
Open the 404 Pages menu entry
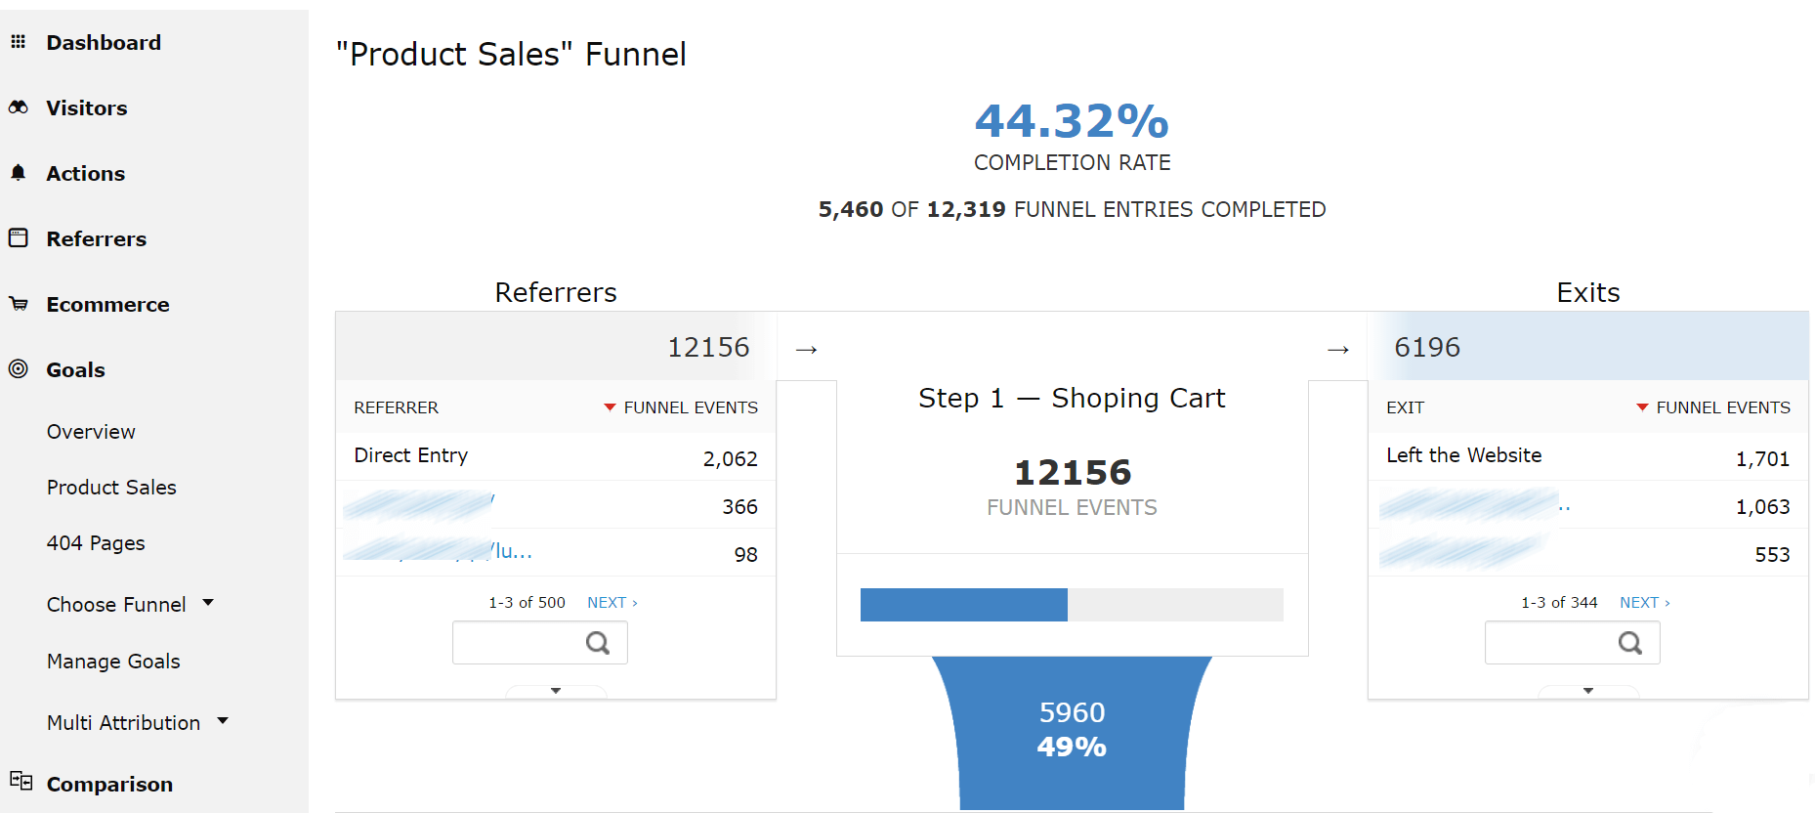[96, 542]
